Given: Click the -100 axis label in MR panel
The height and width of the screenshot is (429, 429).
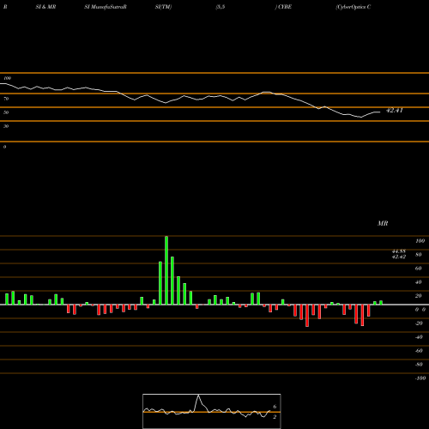Looking at the screenshot, I should coord(420,378).
